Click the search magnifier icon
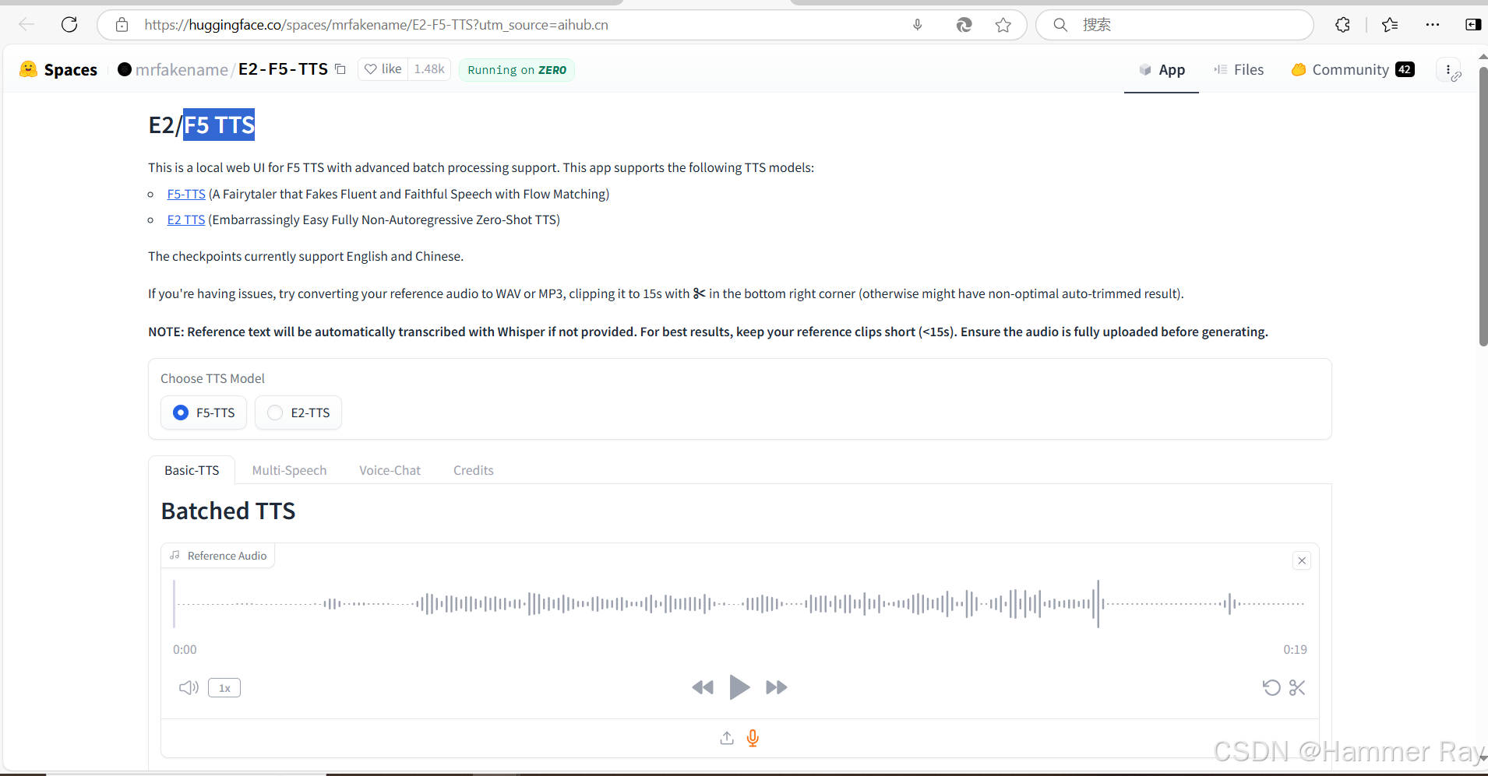The image size is (1488, 776). (1060, 25)
